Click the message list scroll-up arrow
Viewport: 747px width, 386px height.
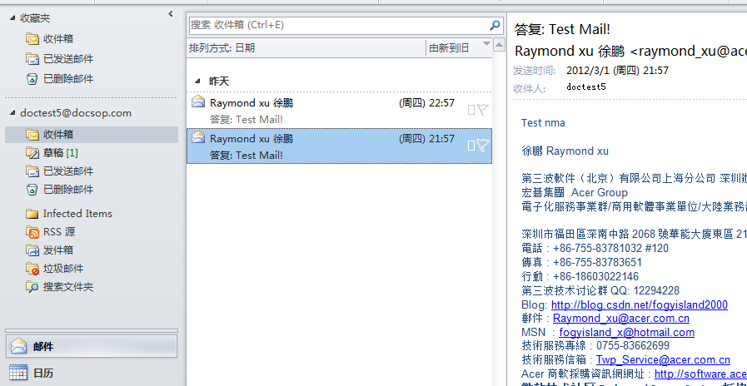(x=499, y=46)
